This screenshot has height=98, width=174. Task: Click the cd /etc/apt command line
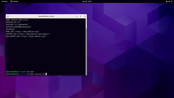click(x=20, y=72)
